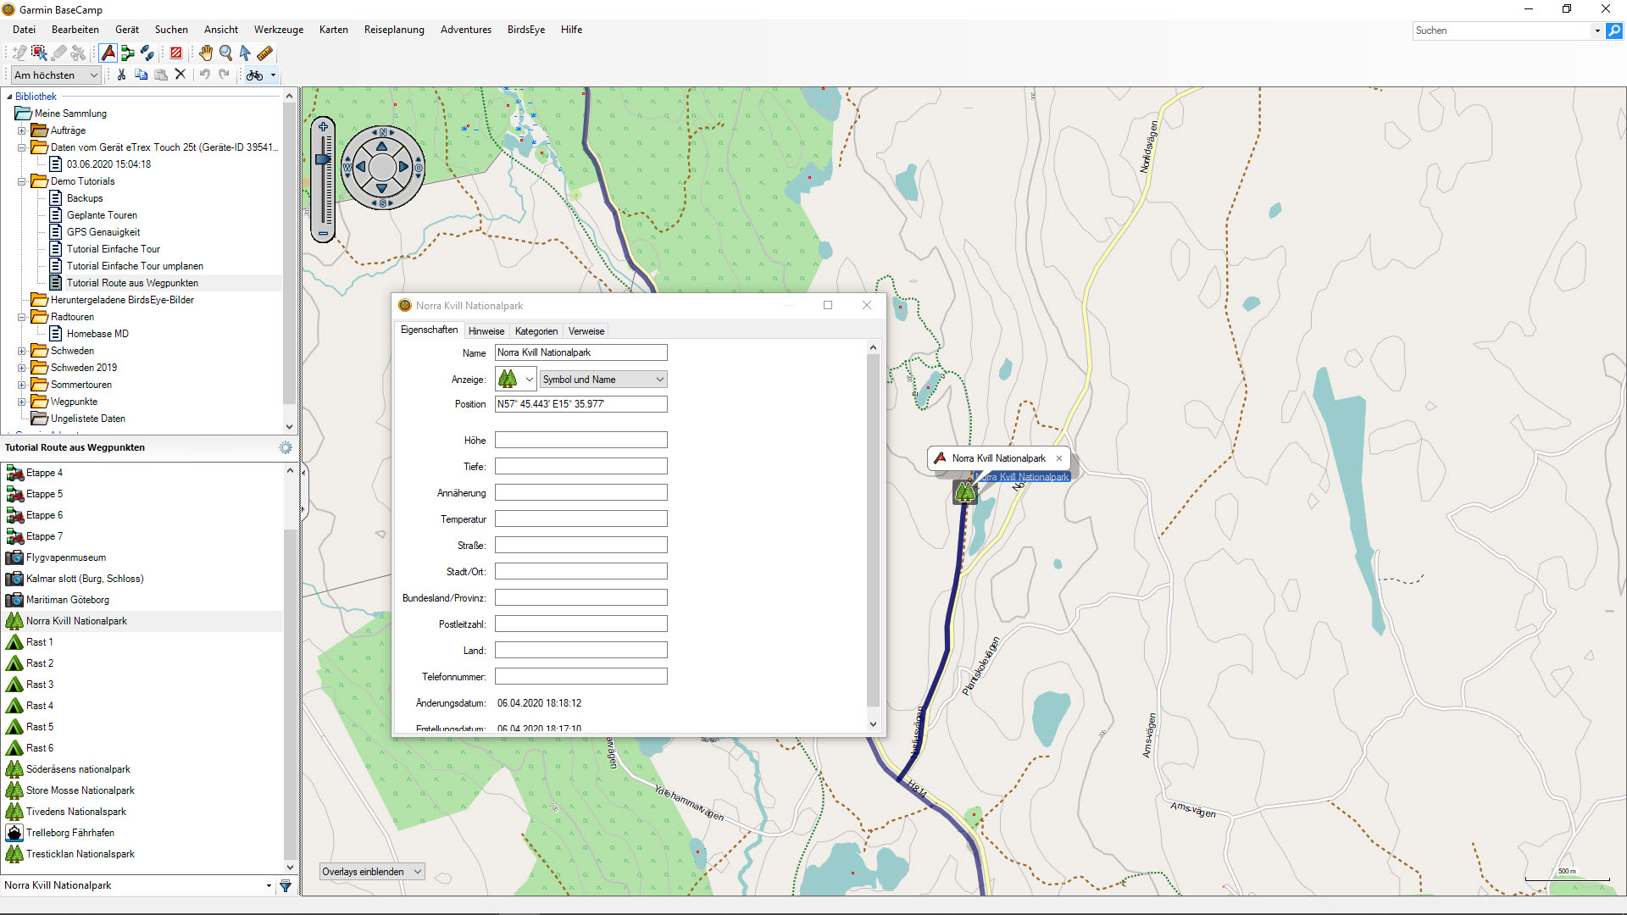Switch to the Kategorien tab
The width and height of the screenshot is (1627, 915).
[x=536, y=331]
